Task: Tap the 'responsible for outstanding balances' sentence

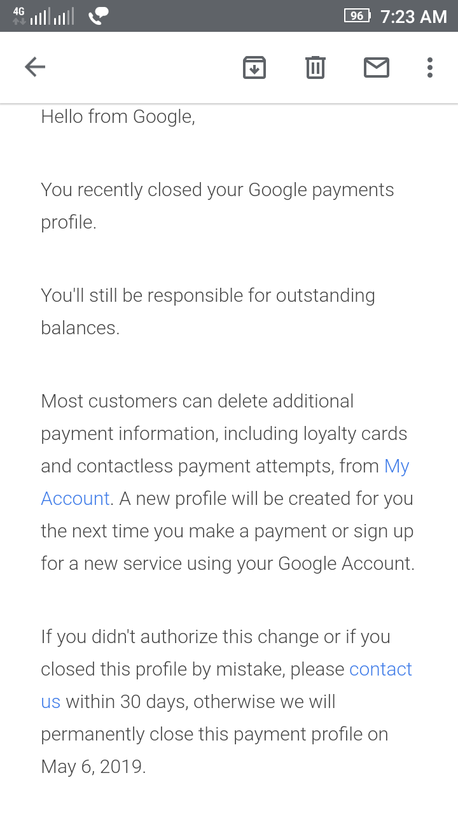Action: (208, 312)
